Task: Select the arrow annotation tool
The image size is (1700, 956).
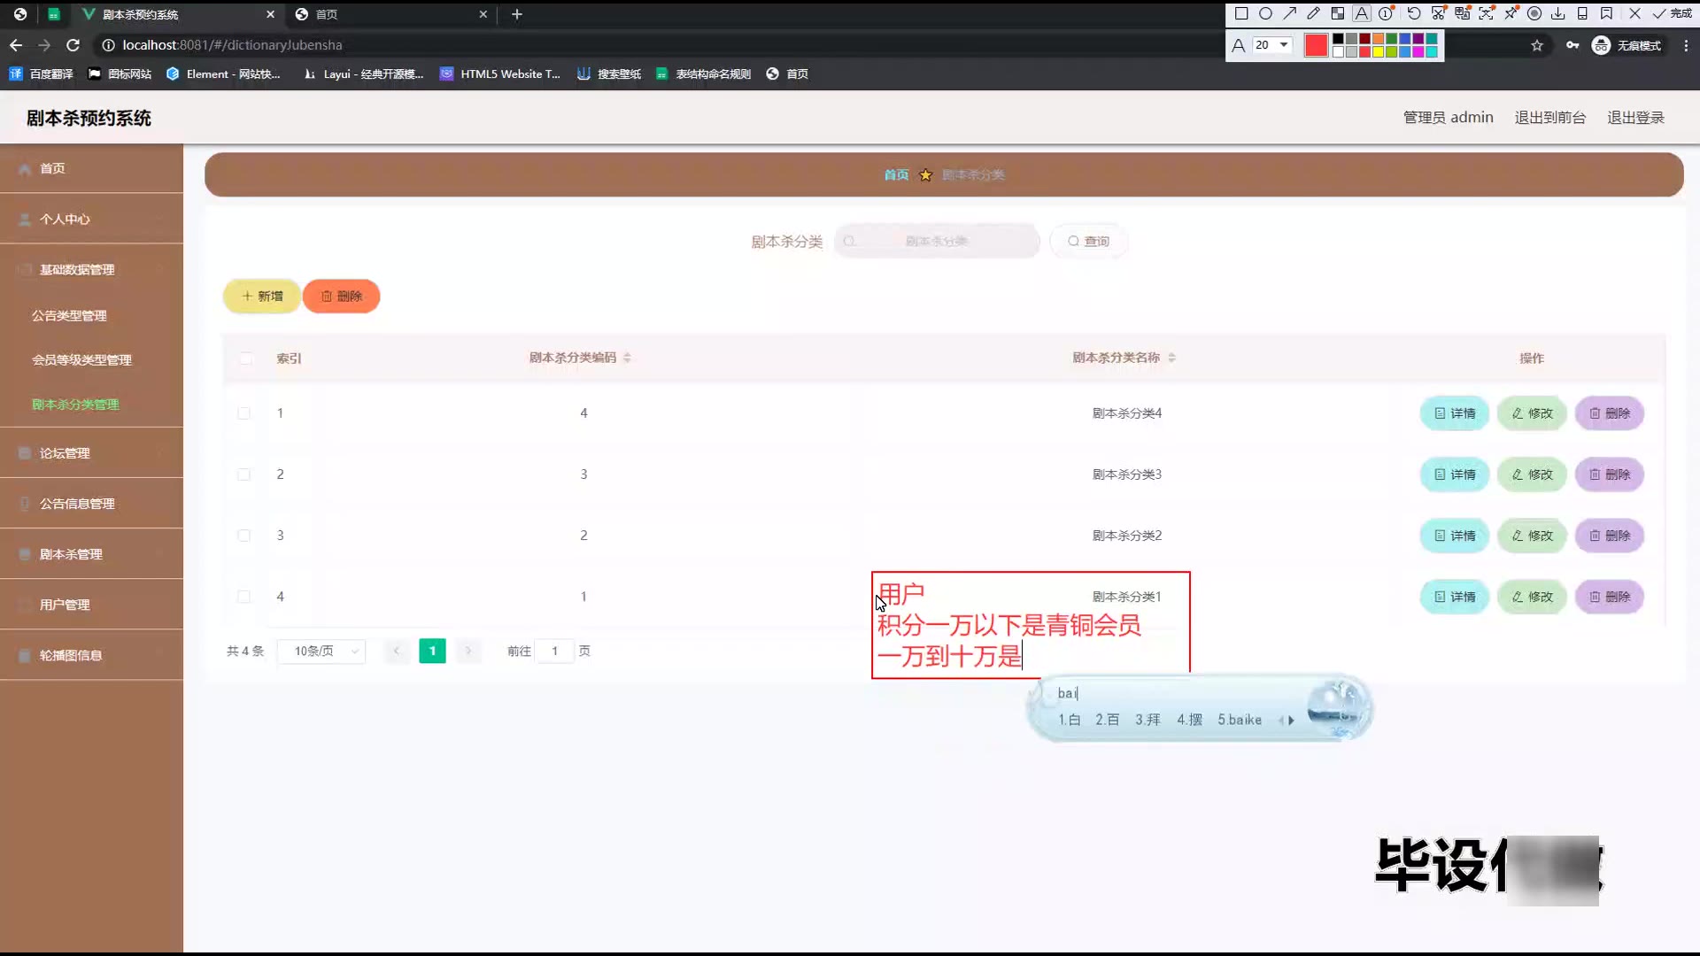Action: [x=1290, y=13]
